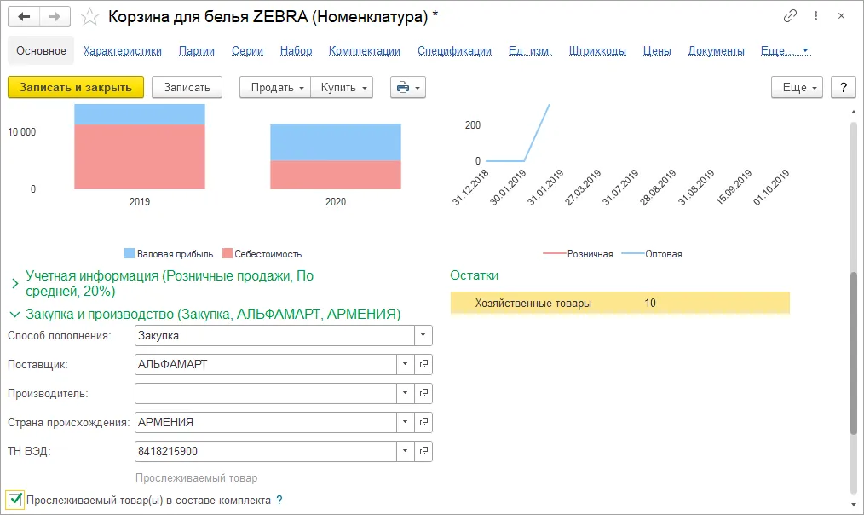Switch to the Штрихкоды tab
This screenshot has width=864, height=515.
[599, 50]
